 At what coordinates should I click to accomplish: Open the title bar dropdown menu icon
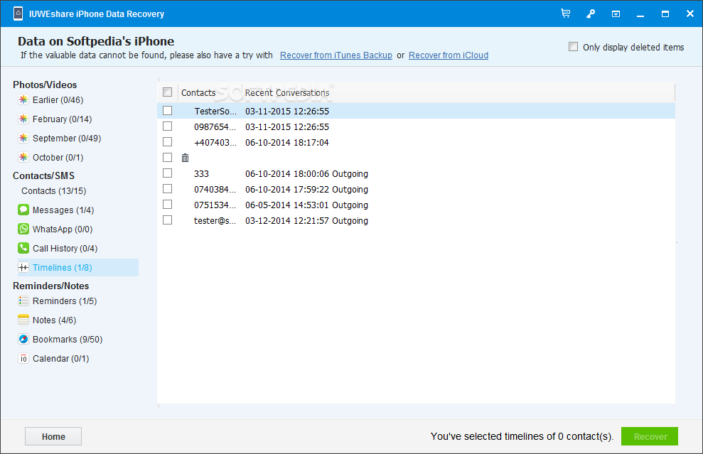click(x=616, y=14)
